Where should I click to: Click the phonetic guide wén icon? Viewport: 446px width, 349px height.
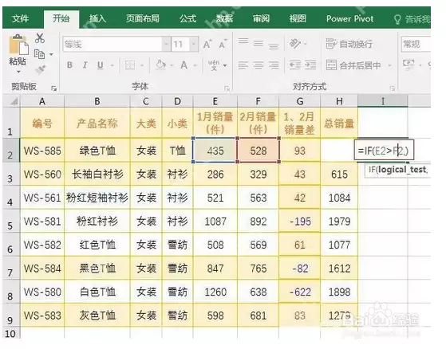pos(214,65)
